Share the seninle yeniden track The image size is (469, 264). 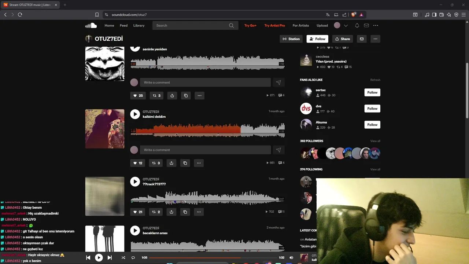pos(172,95)
